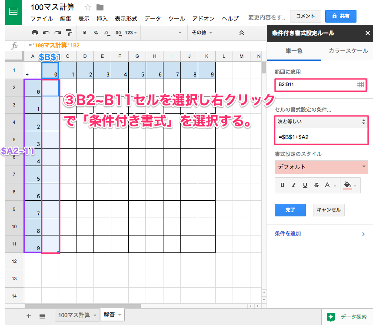This screenshot has width=373, height=325.
Task: Select row 13 header
Action: coord(14,279)
